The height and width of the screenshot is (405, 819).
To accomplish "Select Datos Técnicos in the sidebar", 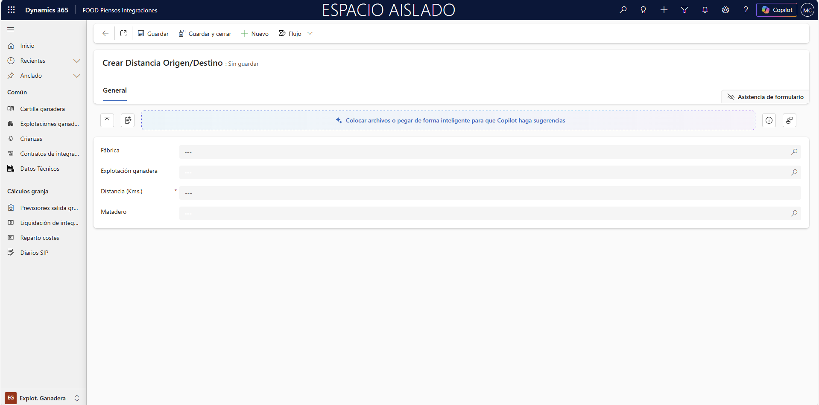I will click(x=40, y=168).
